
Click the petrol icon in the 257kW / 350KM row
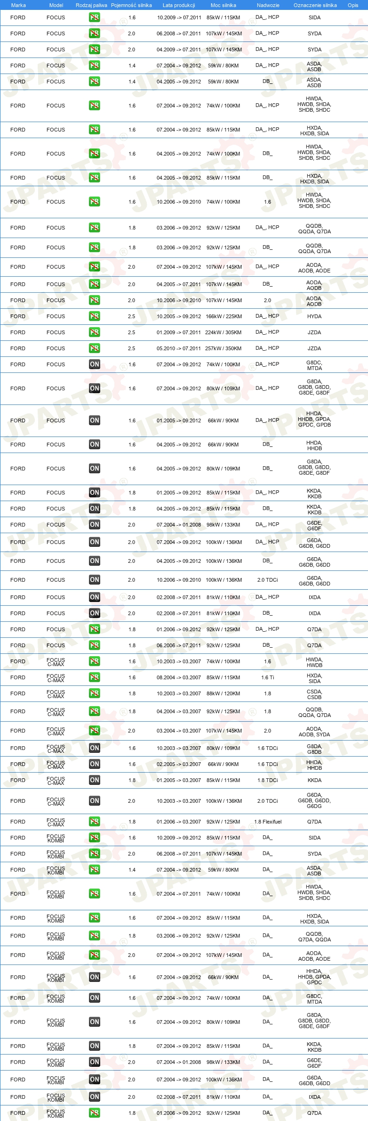point(95,348)
